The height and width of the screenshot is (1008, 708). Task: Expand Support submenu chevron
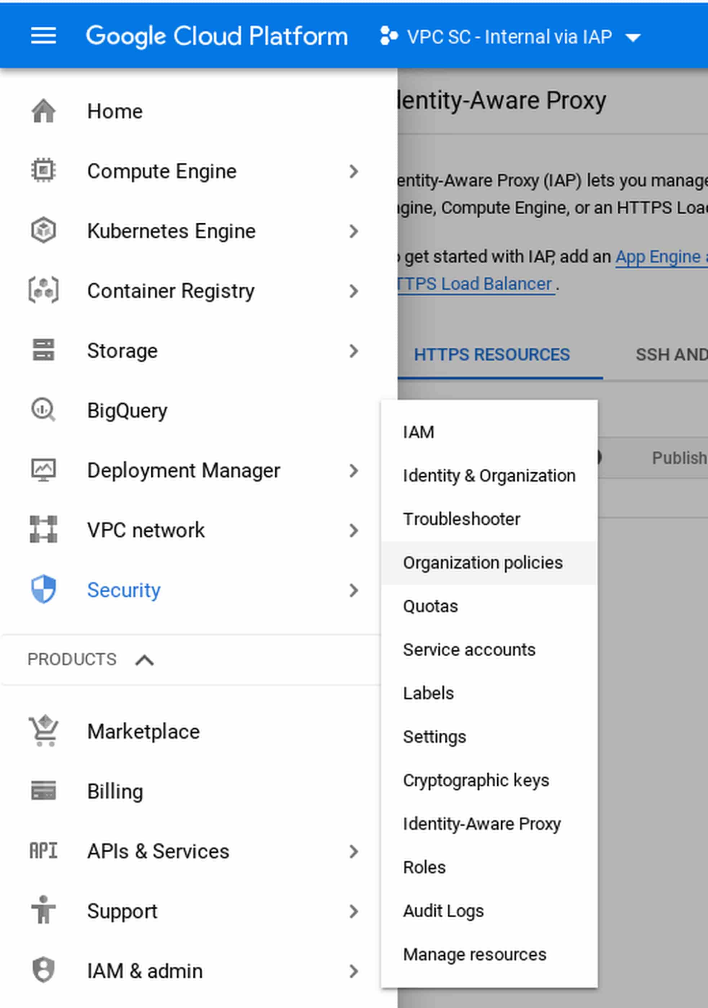coord(354,911)
